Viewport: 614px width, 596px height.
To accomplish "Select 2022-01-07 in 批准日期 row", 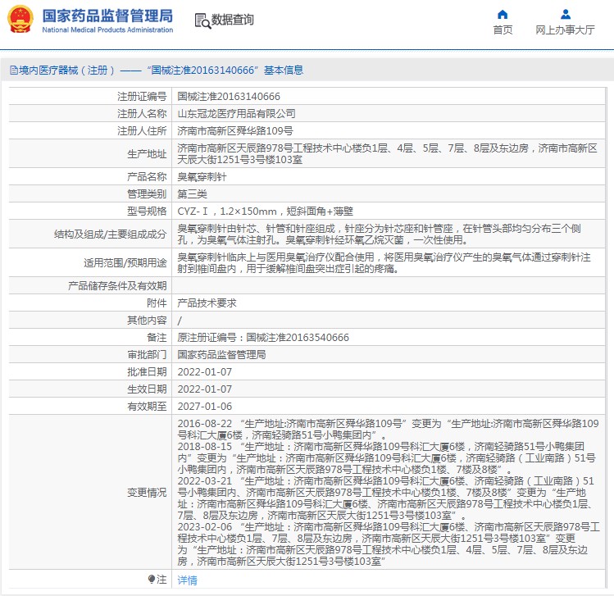I will pyautogui.click(x=204, y=372).
